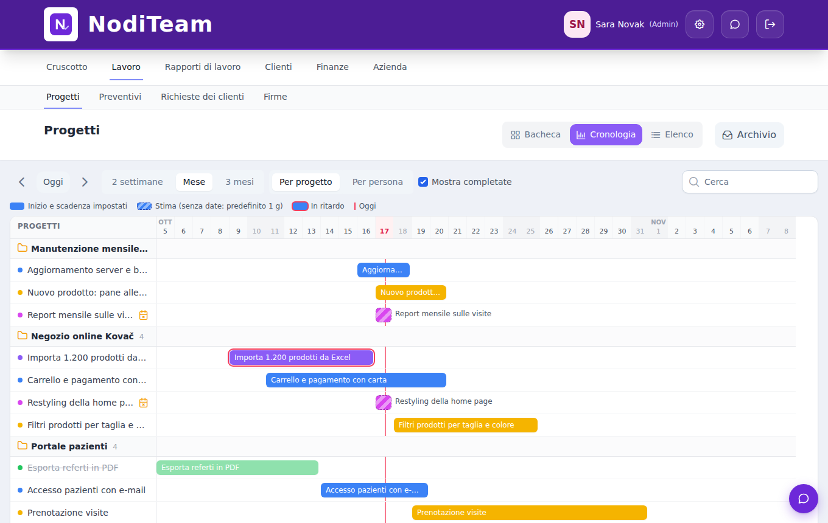The height and width of the screenshot is (523, 828).
Task: Click calendar icon on Report mensile row
Action: 144,315
